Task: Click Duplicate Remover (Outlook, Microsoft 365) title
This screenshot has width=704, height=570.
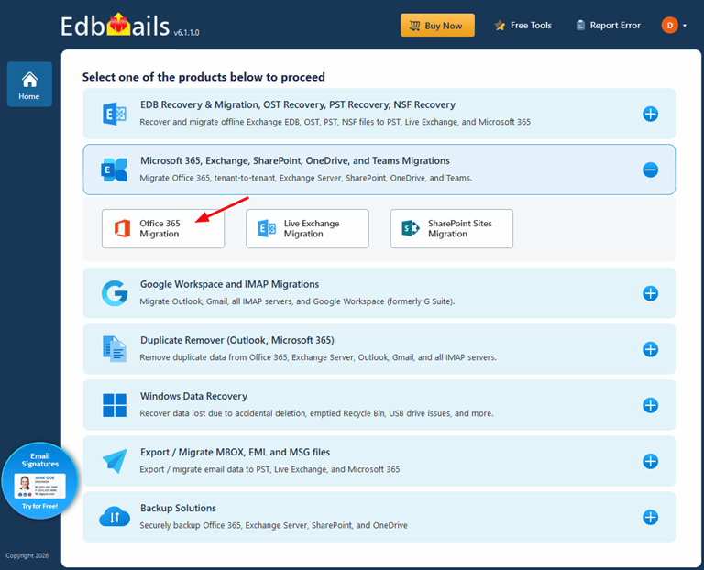Action: pyautogui.click(x=237, y=340)
